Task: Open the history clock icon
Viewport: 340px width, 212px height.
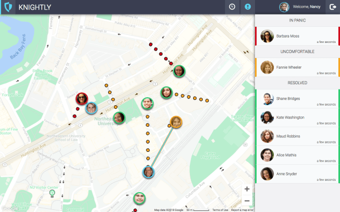Action: [232, 7]
